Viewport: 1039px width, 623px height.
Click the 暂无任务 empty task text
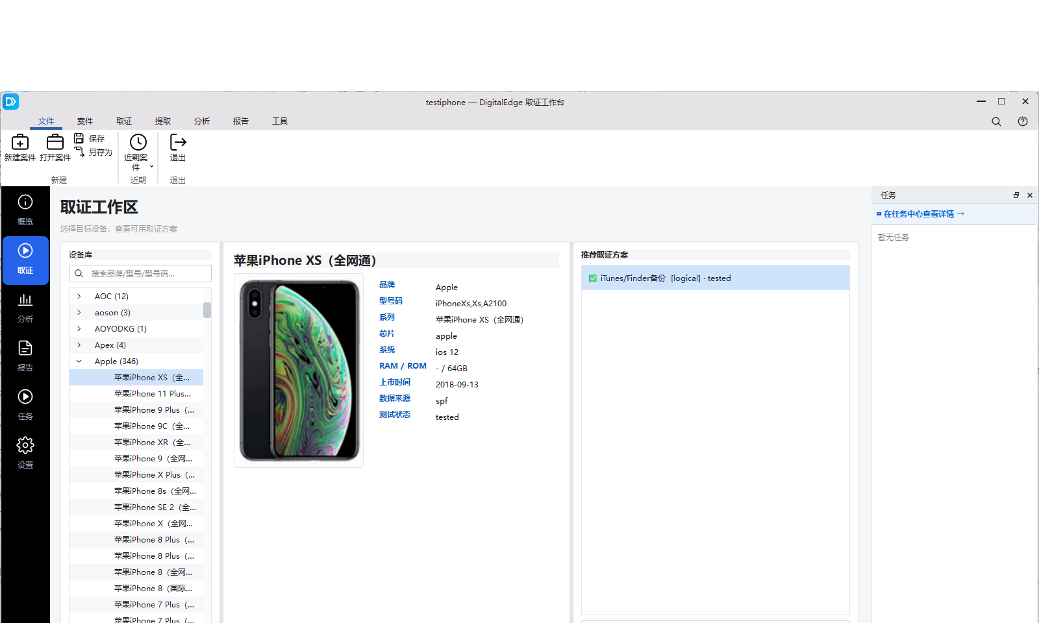[894, 238]
